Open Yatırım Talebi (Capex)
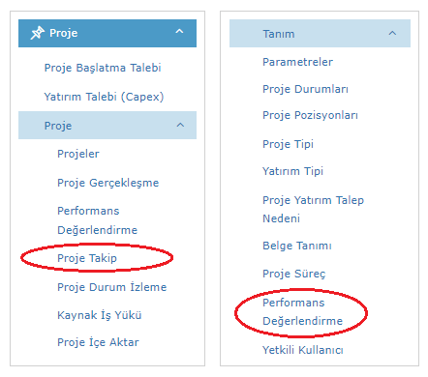Viewport: 428px width, 377px height. click(x=104, y=97)
